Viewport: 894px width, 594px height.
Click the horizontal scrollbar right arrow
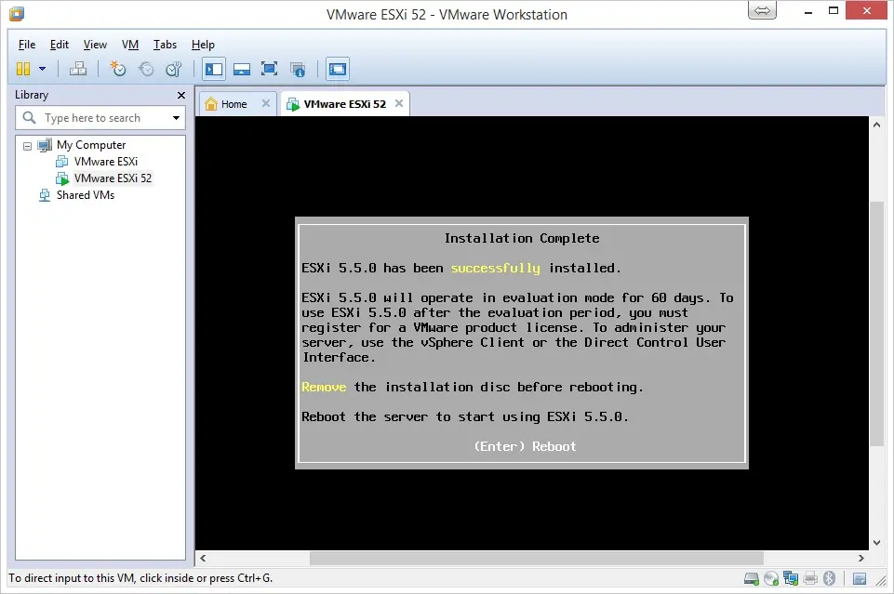click(x=861, y=558)
